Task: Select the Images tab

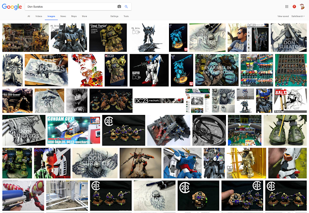Action: 51,16
